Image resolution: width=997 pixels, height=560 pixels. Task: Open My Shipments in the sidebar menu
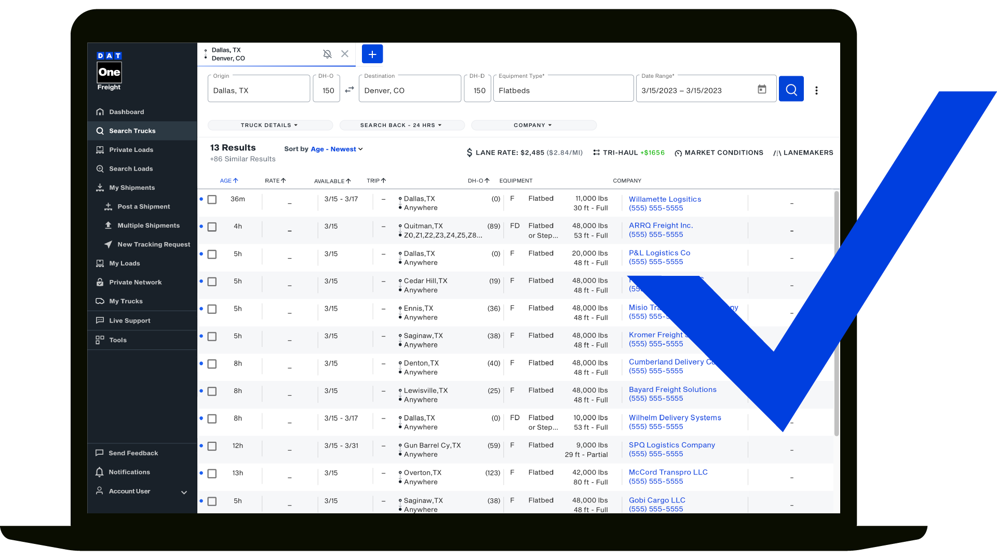point(132,188)
